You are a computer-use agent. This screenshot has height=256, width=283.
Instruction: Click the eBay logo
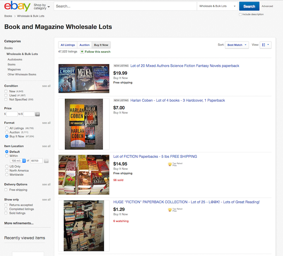pos(17,6)
